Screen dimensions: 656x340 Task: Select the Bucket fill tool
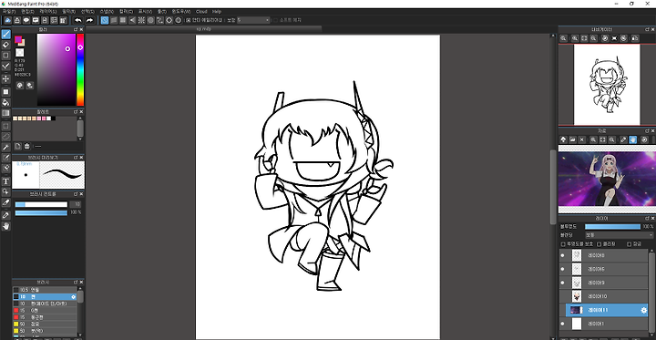pos(5,102)
